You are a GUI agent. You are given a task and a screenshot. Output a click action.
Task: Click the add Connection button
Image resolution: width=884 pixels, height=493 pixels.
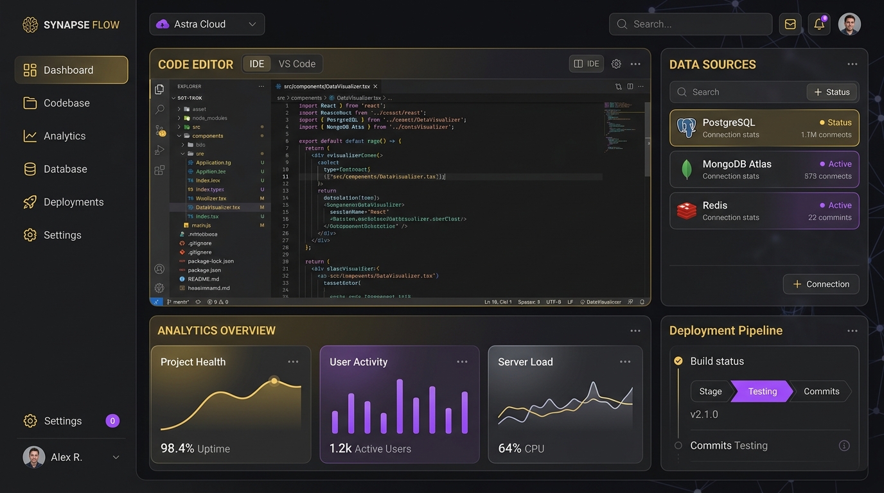(x=821, y=284)
